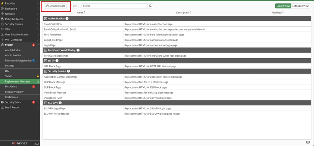
Task: Select the URL Block Page row
Action: pyautogui.click(x=177, y=66)
